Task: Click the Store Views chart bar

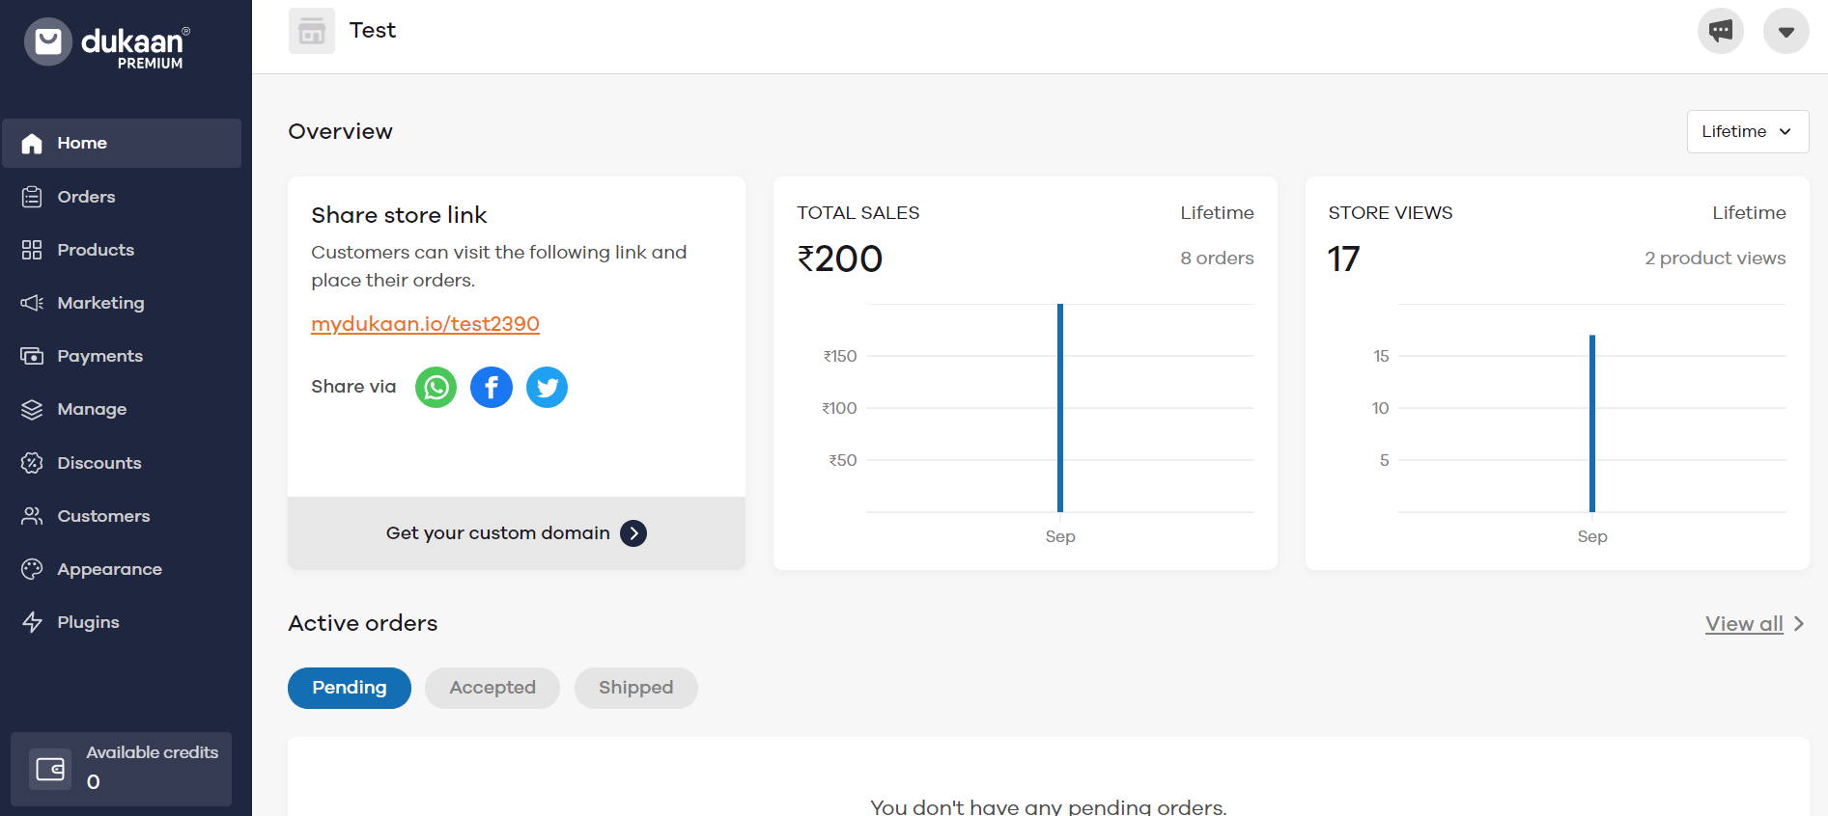Action: tap(1592, 423)
